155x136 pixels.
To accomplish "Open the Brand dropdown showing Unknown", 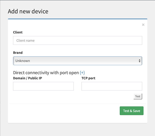I will pos(78,61).
